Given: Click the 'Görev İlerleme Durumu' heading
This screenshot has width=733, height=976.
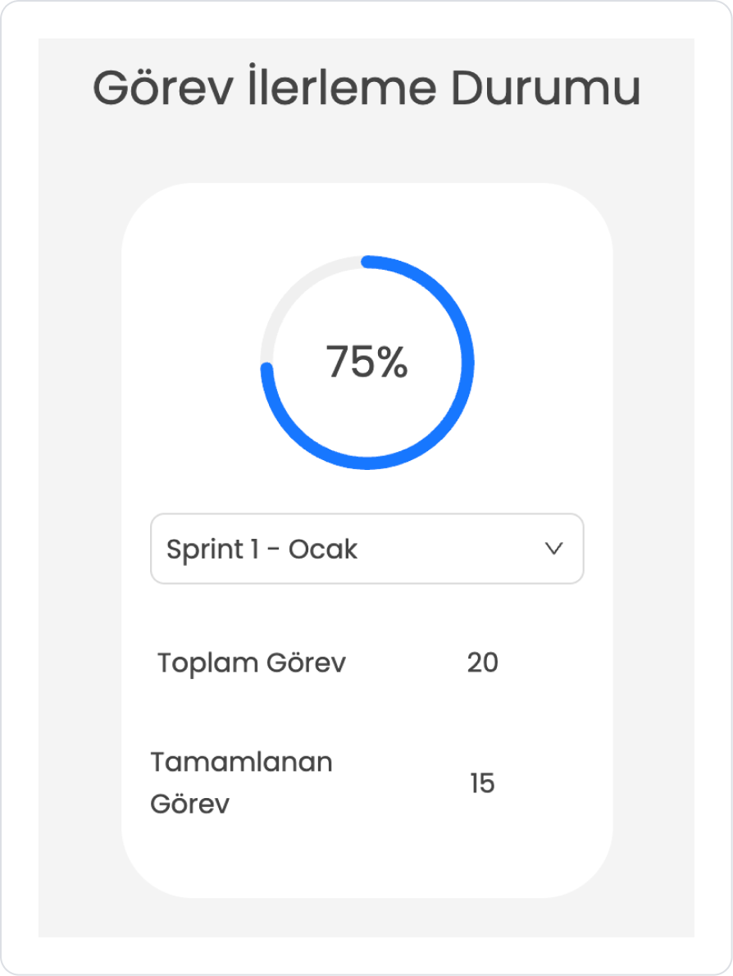Looking at the screenshot, I should point(366,88).
